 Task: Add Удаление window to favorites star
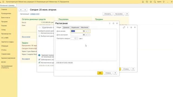click(x=40, y=27)
